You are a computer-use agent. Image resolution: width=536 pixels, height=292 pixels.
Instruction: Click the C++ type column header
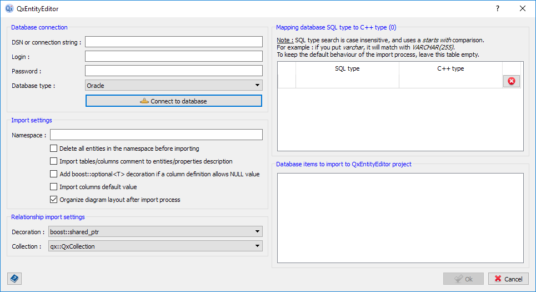(450, 69)
